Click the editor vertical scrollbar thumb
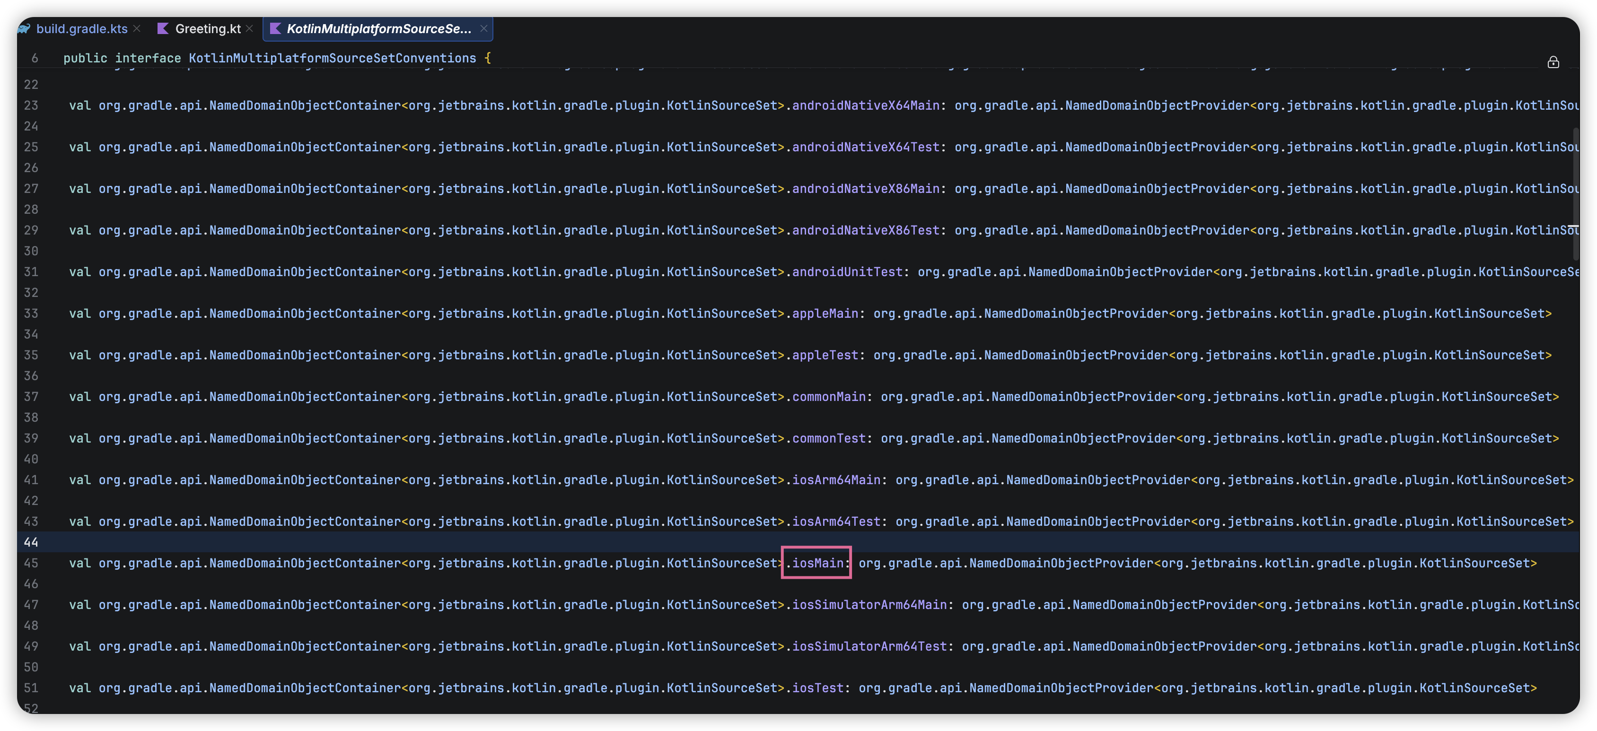1597x731 pixels. [1575, 193]
